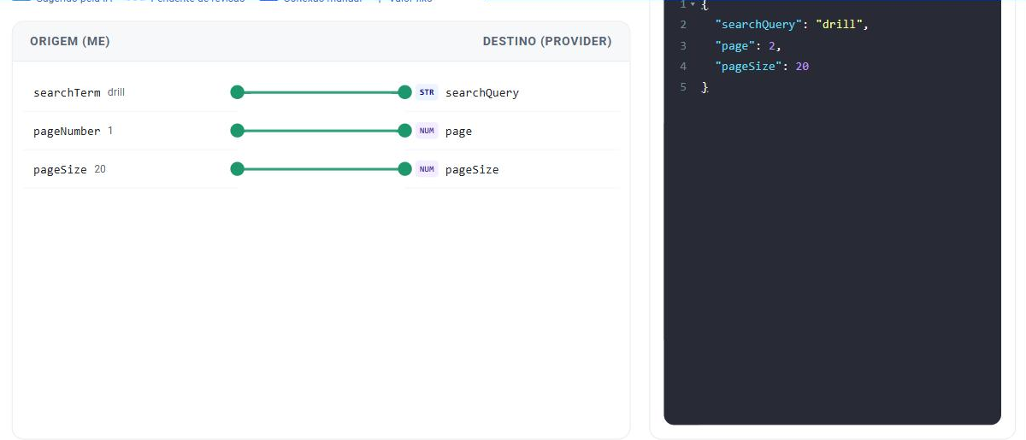The image size is (1026, 440).
Task: Click the sample value drill next to searchTerm
Action: click(x=116, y=92)
